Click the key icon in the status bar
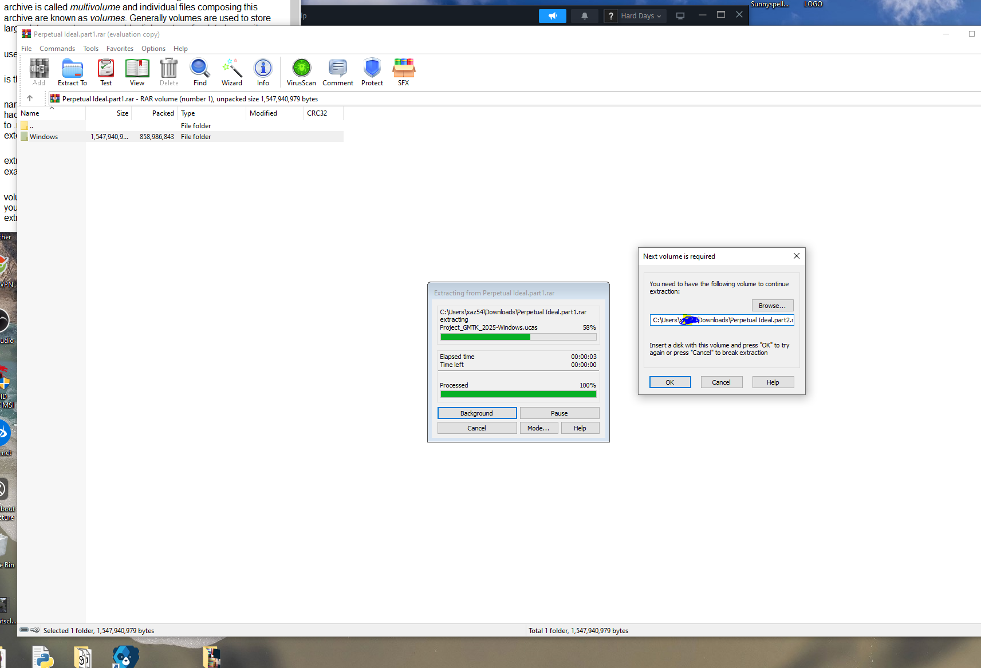 (x=35, y=630)
